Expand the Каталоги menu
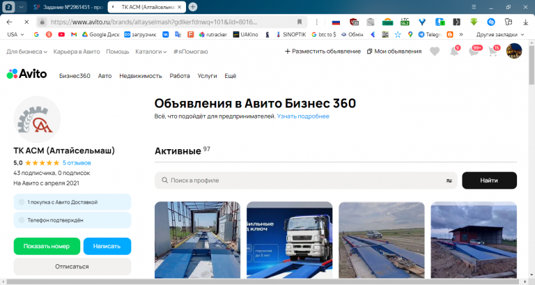535x285 pixels. coord(150,52)
